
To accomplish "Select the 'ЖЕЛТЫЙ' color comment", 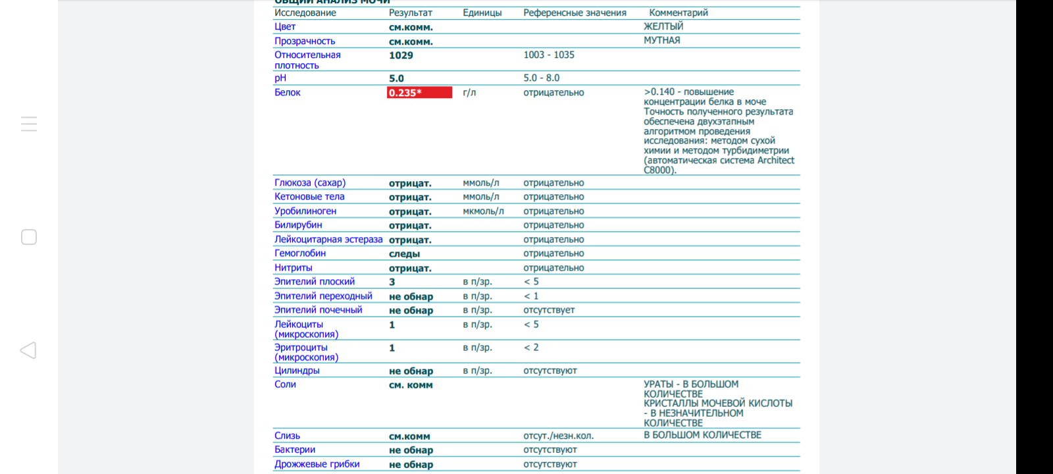I will coord(663,26).
